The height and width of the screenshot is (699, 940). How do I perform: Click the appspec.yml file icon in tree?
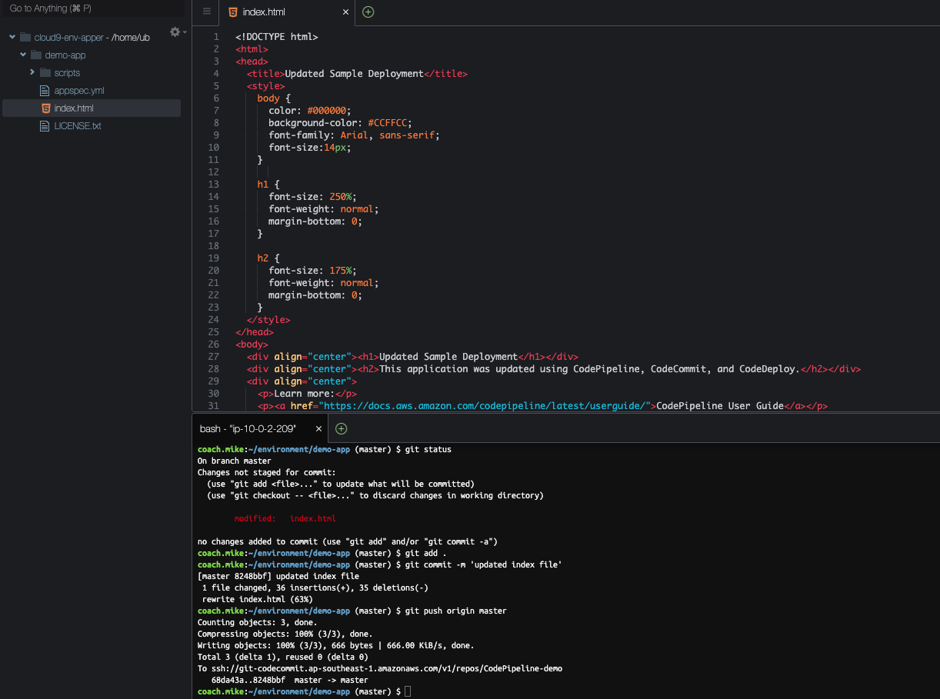tap(45, 91)
